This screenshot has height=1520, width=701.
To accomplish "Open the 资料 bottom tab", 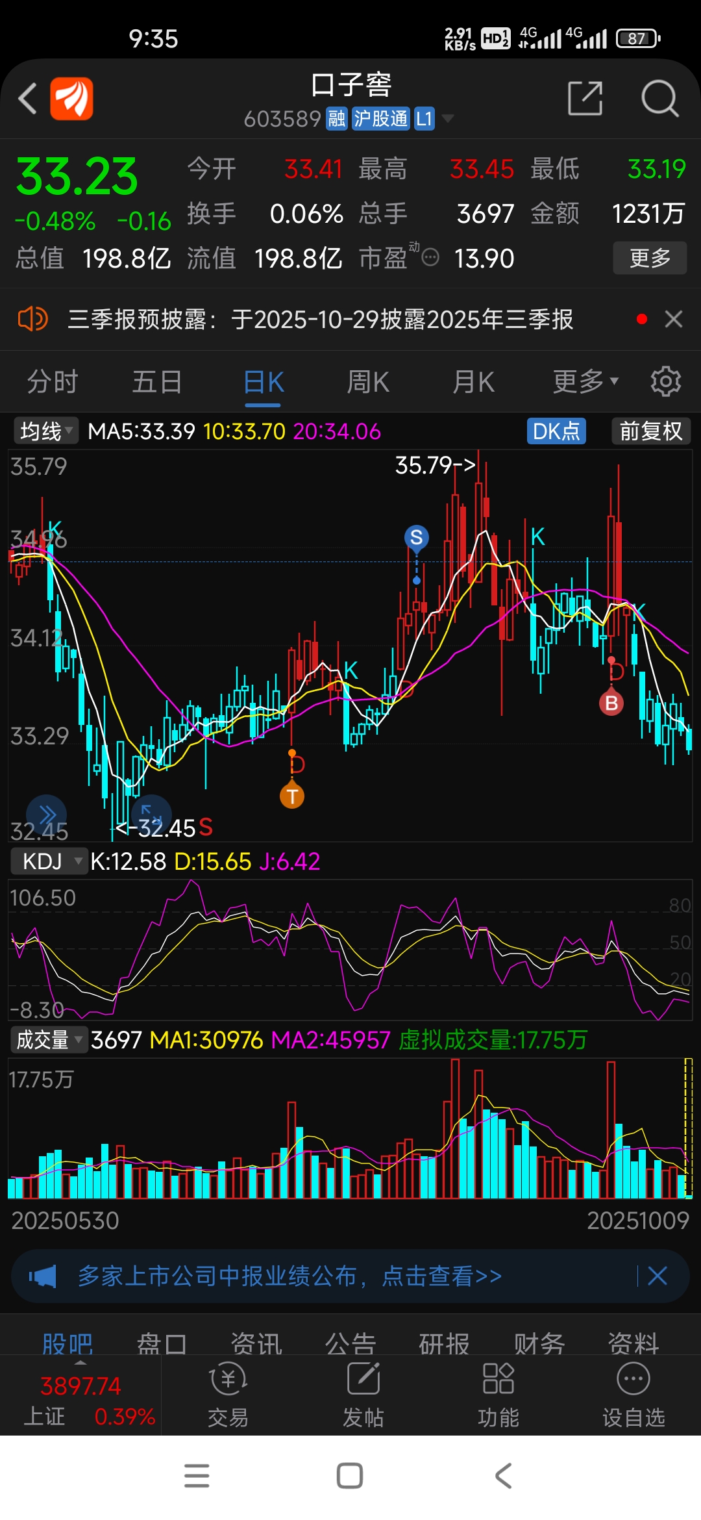I will click(x=633, y=1343).
